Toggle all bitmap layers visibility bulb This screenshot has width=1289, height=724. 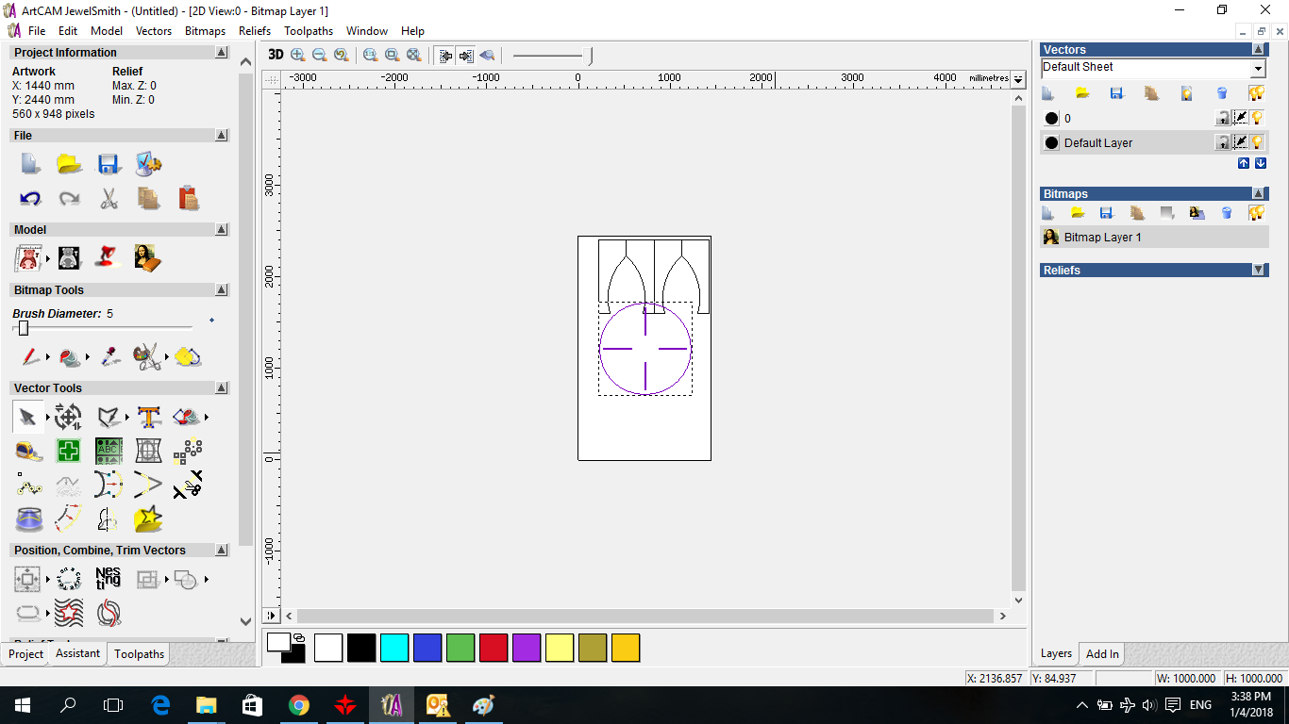click(1256, 213)
